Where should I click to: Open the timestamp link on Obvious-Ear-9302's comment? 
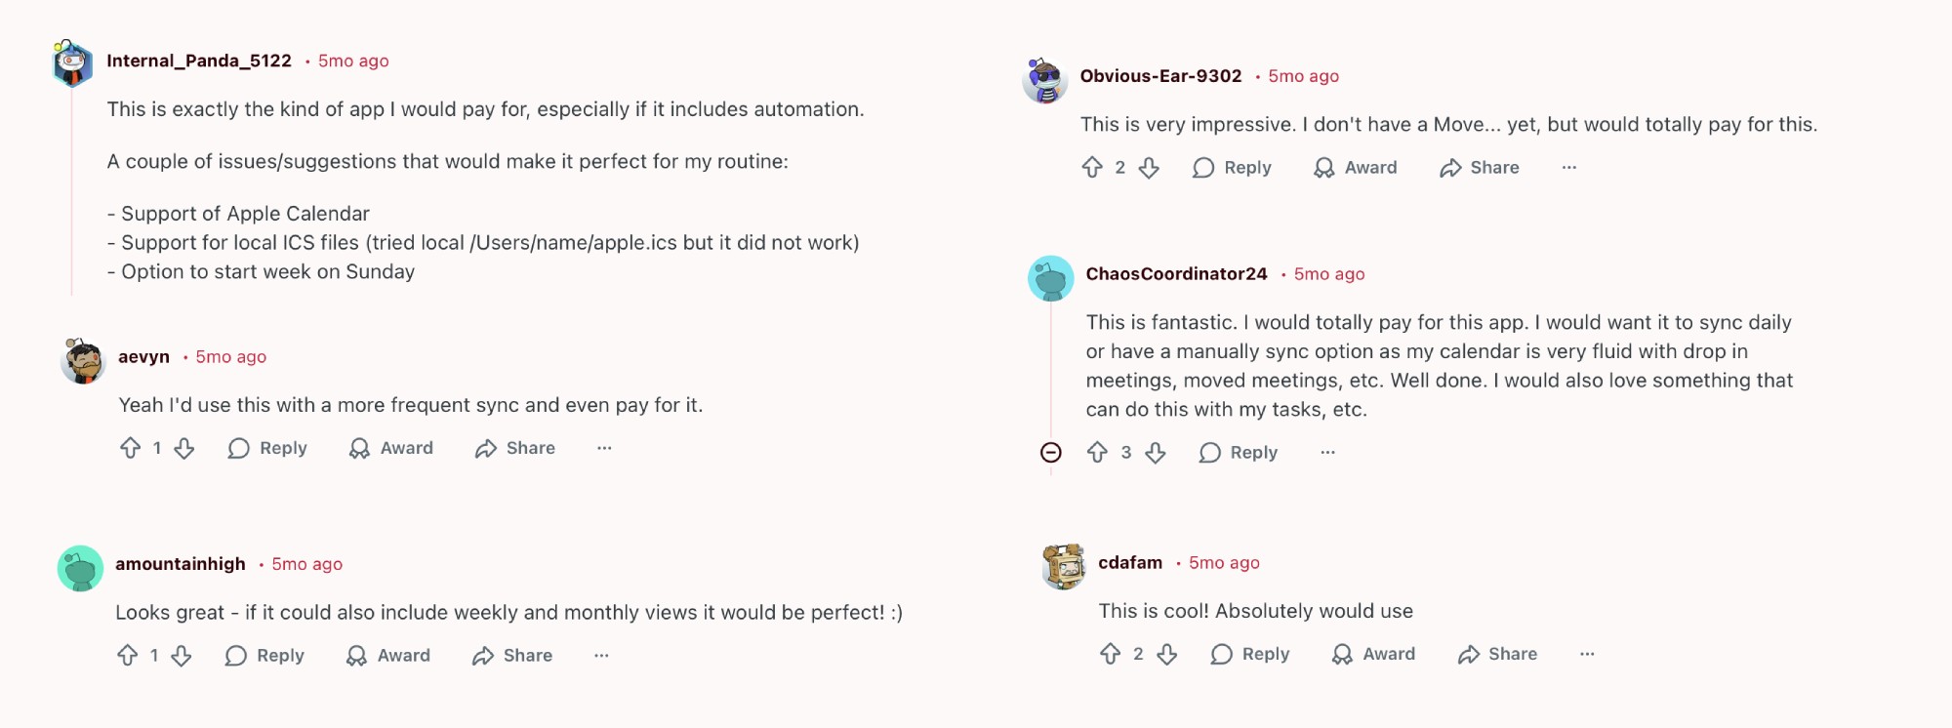click(x=1303, y=75)
